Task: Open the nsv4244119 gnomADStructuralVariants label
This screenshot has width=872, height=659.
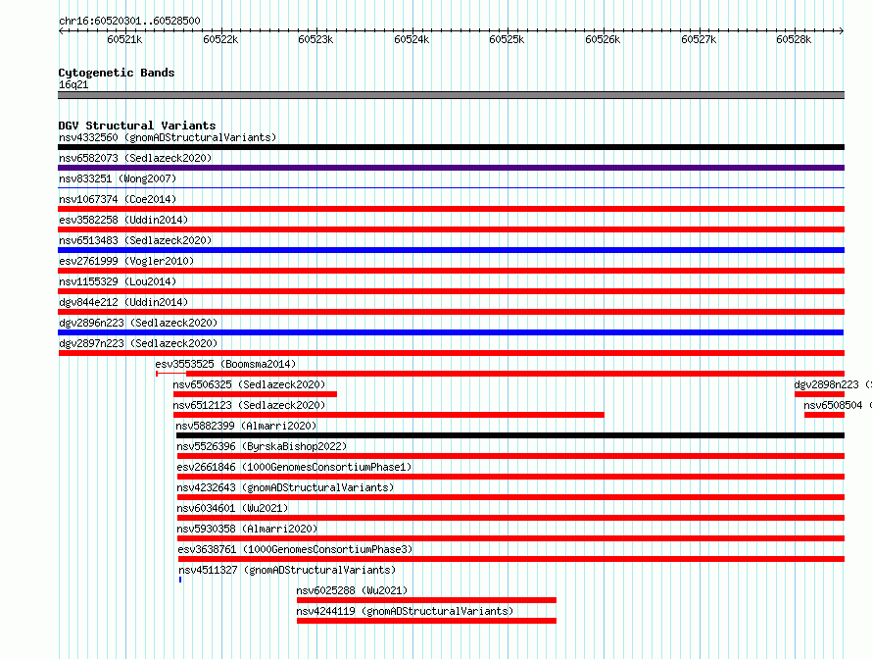Action: [405, 611]
